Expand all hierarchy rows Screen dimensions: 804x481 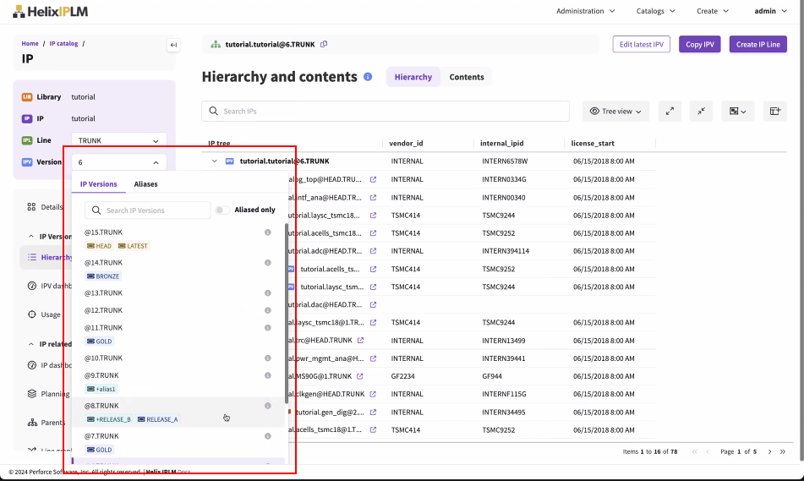click(x=670, y=111)
